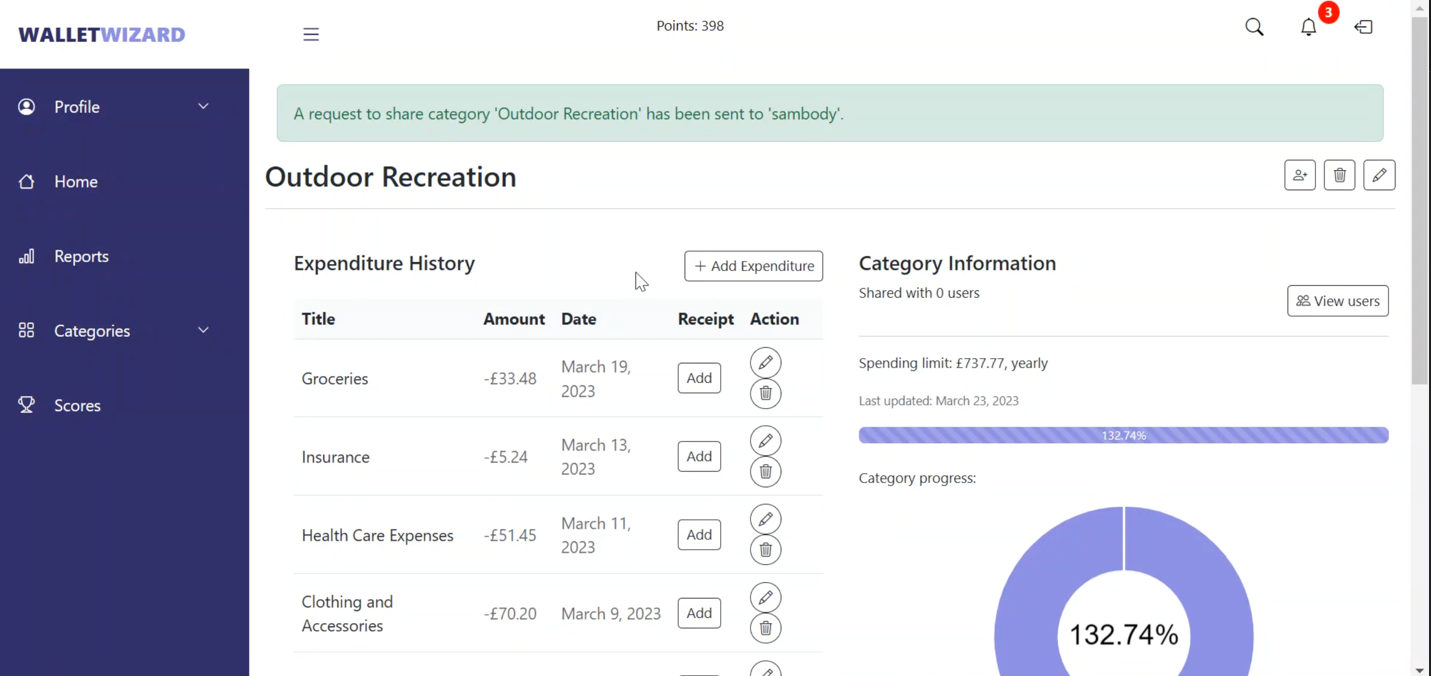1431x676 pixels.
Task: Click the View users button
Action: (x=1337, y=301)
